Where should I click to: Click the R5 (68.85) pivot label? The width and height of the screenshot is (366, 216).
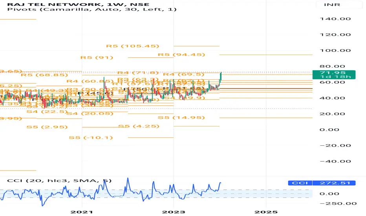[44, 75]
